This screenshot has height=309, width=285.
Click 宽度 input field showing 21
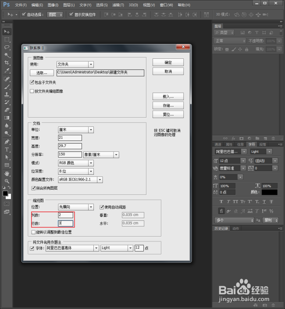coord(70,138)
